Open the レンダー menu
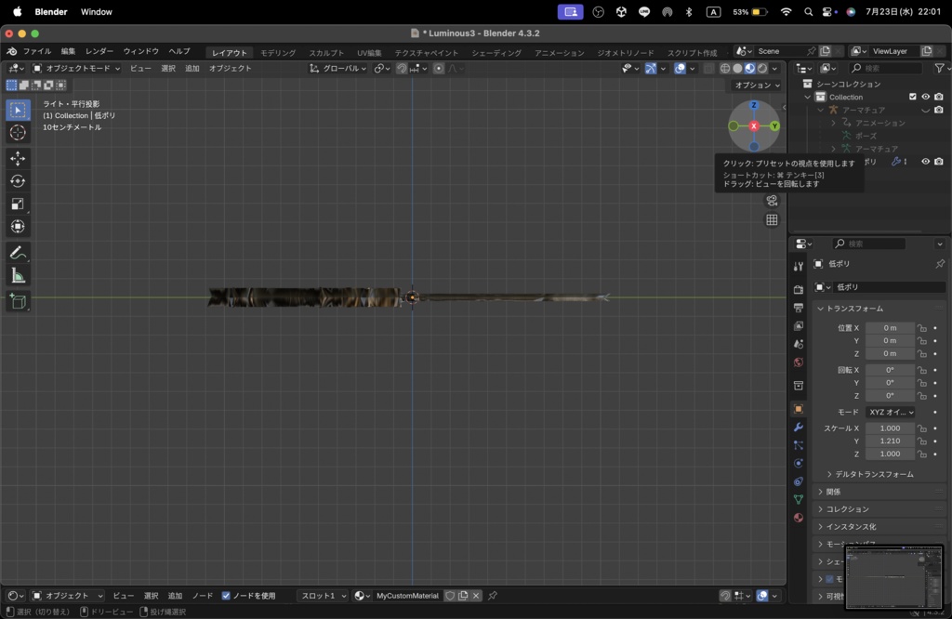Screen dimensions: 952x619 click(x=99, y=52)
